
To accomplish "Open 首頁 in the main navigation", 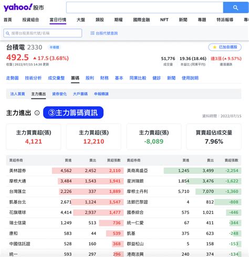I will (8, 19).
